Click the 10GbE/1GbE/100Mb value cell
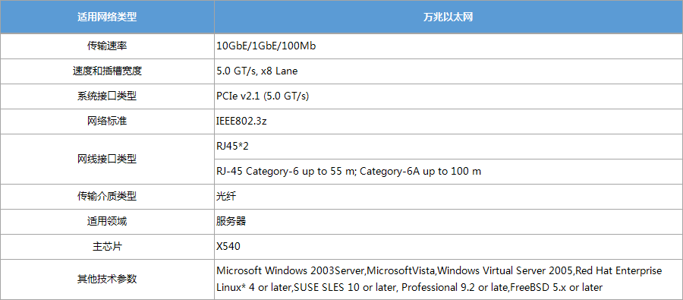 (449, 46)
